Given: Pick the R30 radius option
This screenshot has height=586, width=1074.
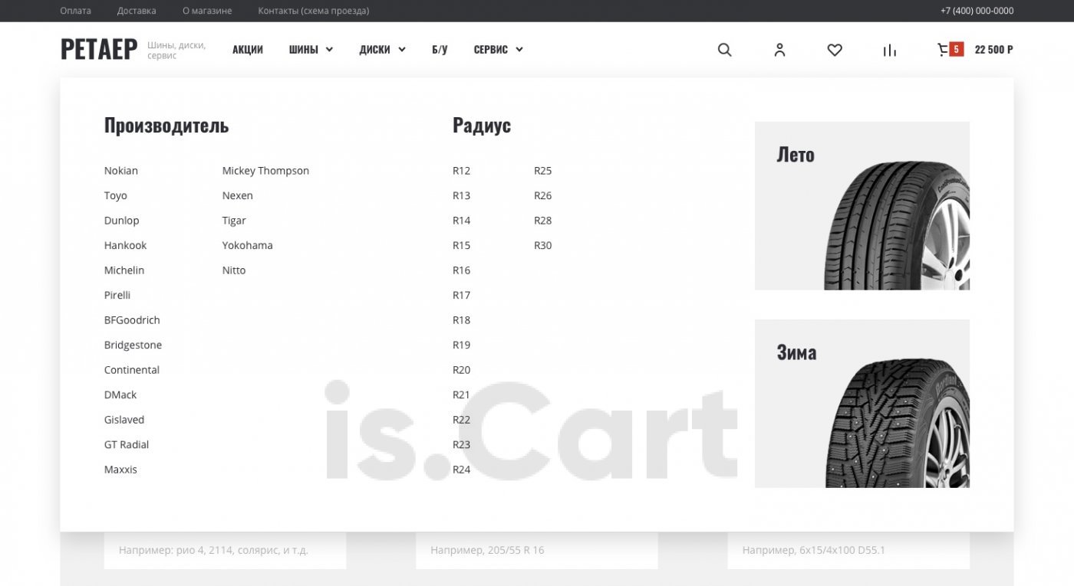Looking at the screenshot, I should click(542, 246).
